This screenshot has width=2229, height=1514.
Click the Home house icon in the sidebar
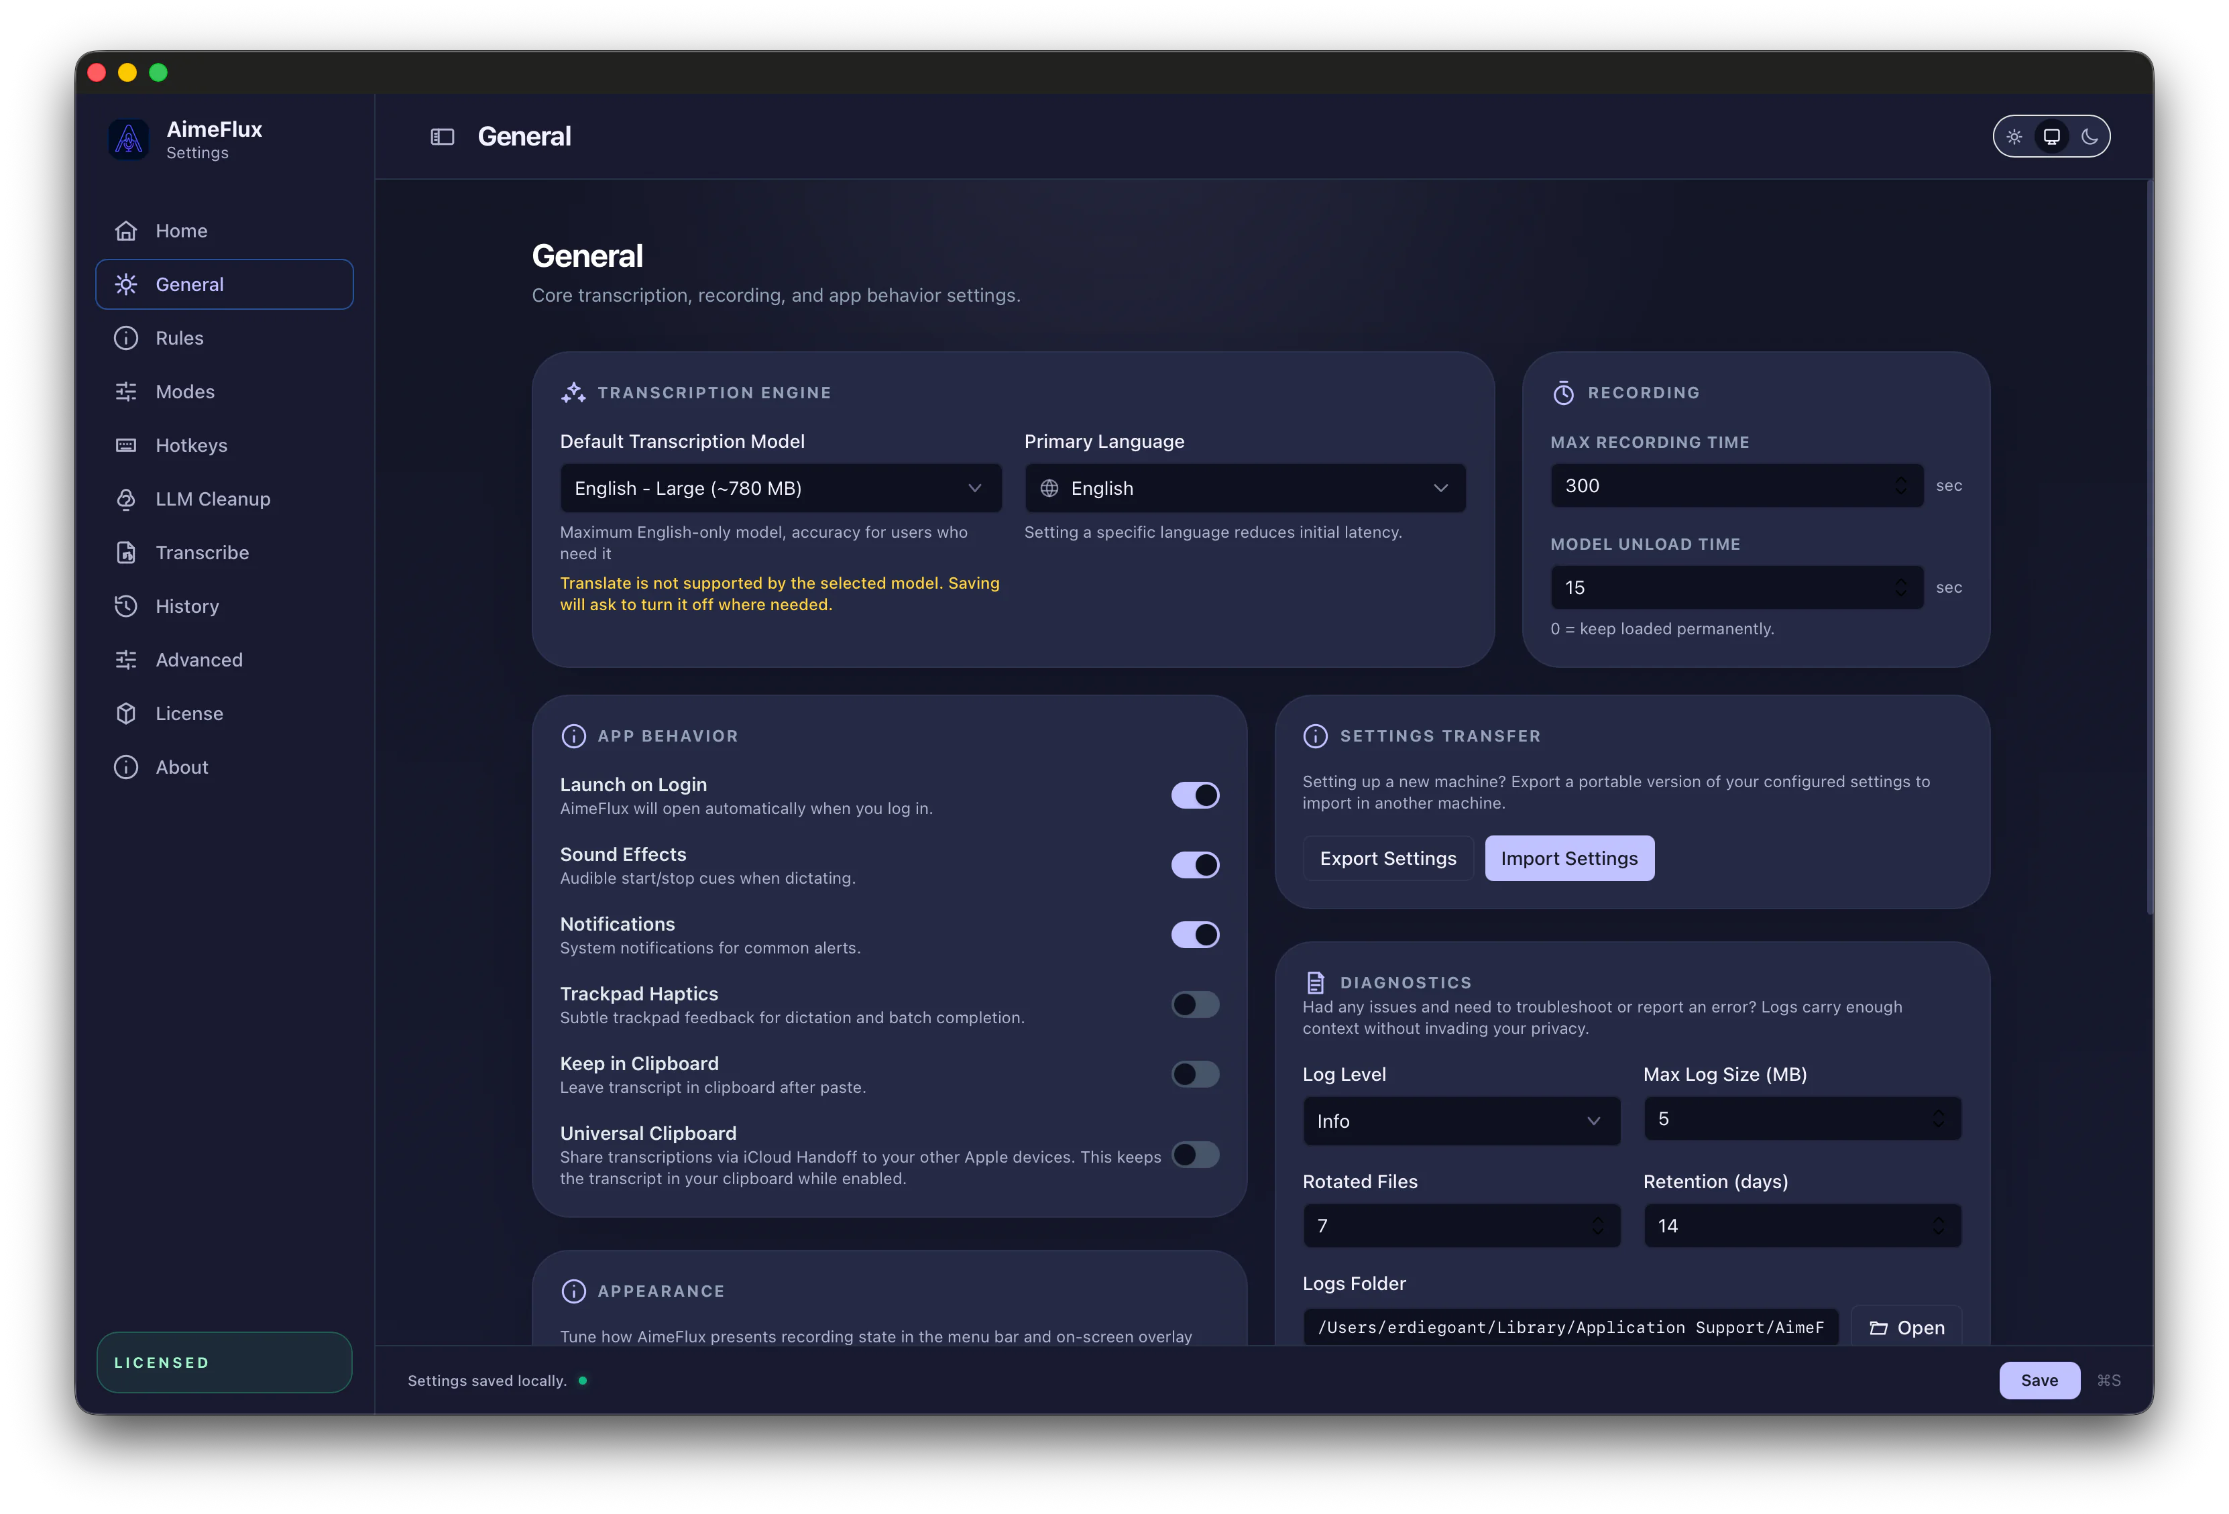click(x=125, y=231)
